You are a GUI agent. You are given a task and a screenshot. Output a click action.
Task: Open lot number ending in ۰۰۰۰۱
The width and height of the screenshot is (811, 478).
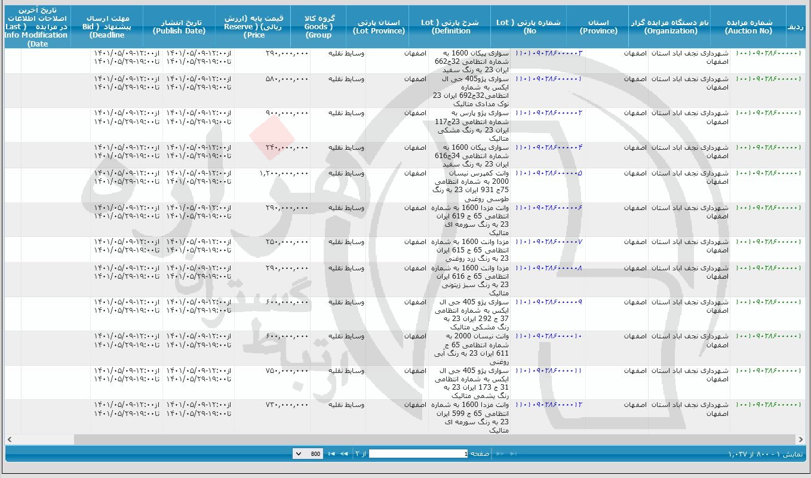(548, 79)
